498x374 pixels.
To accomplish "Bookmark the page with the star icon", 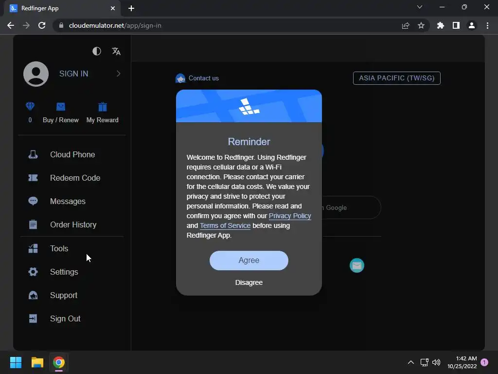I will tap(421, 25).
